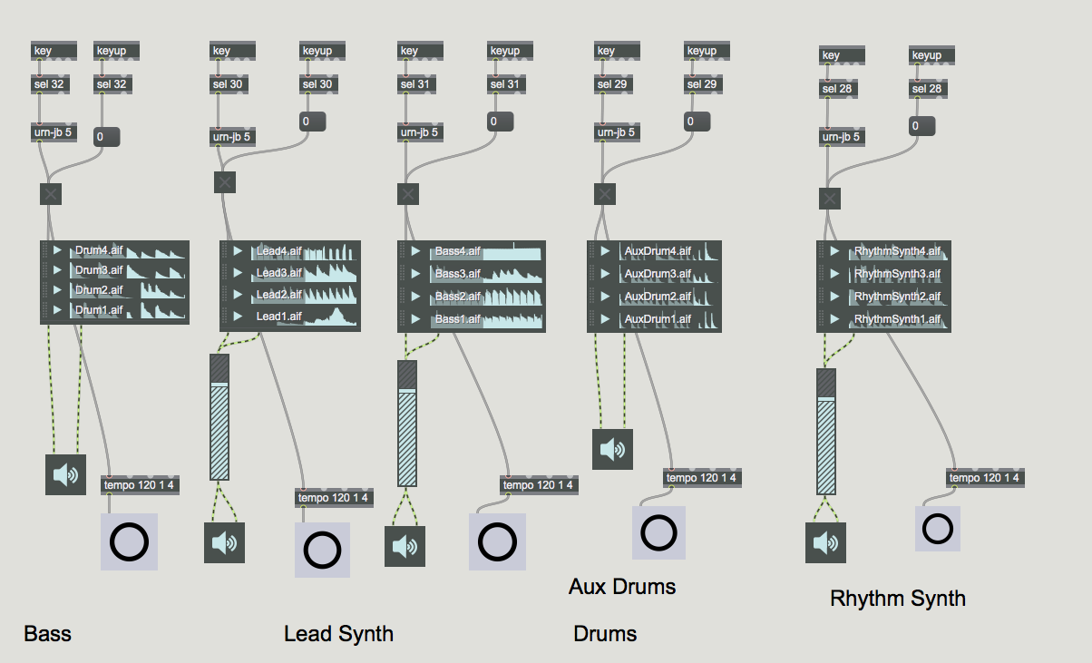Play the Drum3.aif clip
Image resolution: width=1092 pixels, height=663 pixels.
pos(57,270)
